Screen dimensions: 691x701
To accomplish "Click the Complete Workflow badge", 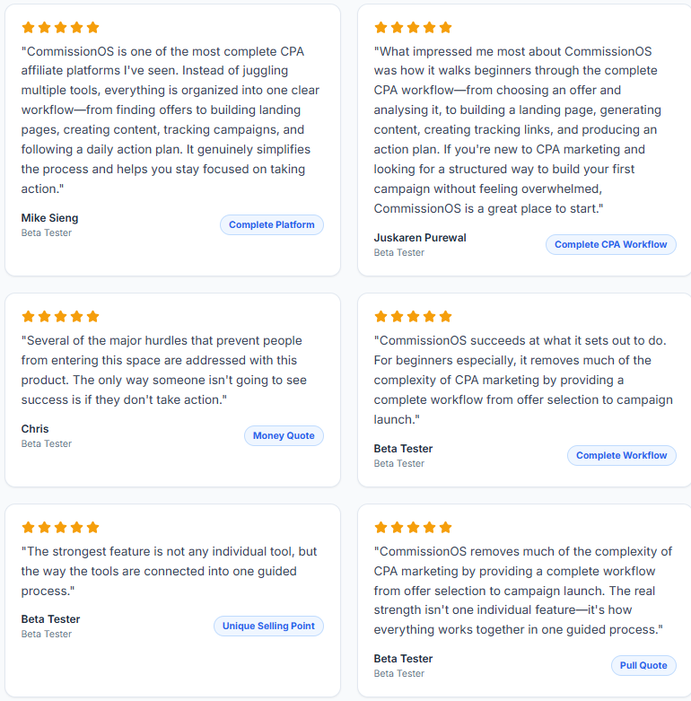I will coord(621,456).
